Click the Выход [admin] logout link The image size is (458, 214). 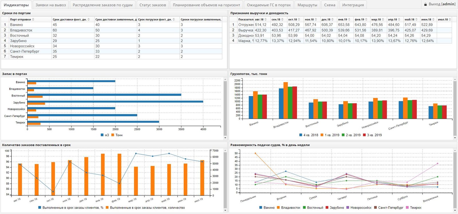(442, 4)
